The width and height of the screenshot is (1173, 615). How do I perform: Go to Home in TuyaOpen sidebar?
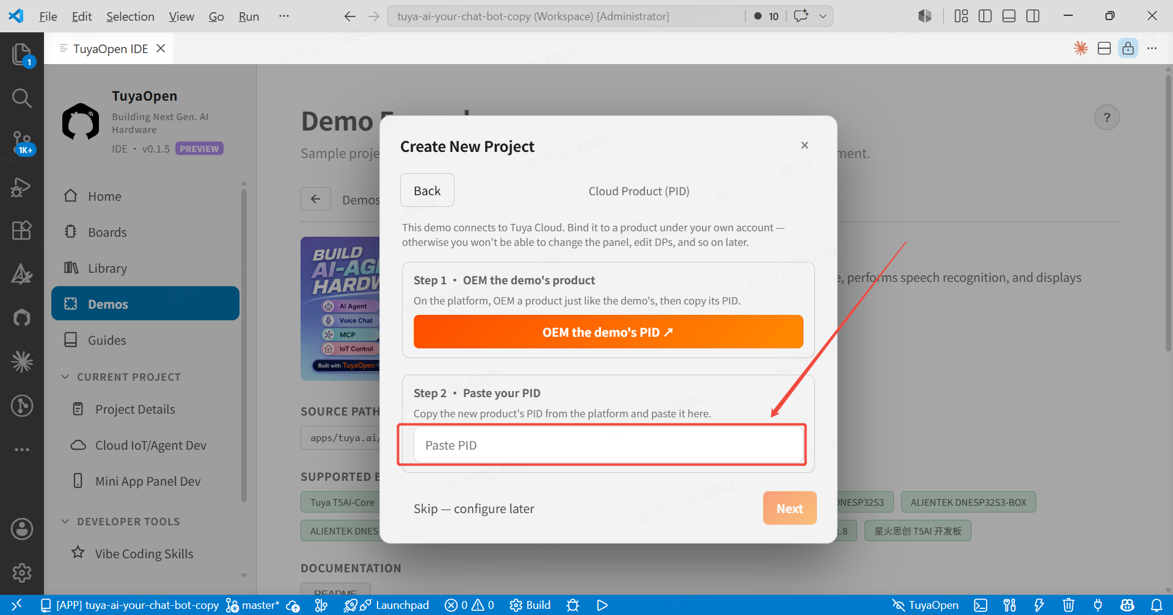tap(145, 196)
